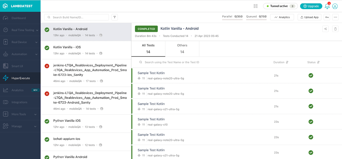342x159 pixels.
Task: Open Smart UI in sidebar
Action: click(20, 66)
